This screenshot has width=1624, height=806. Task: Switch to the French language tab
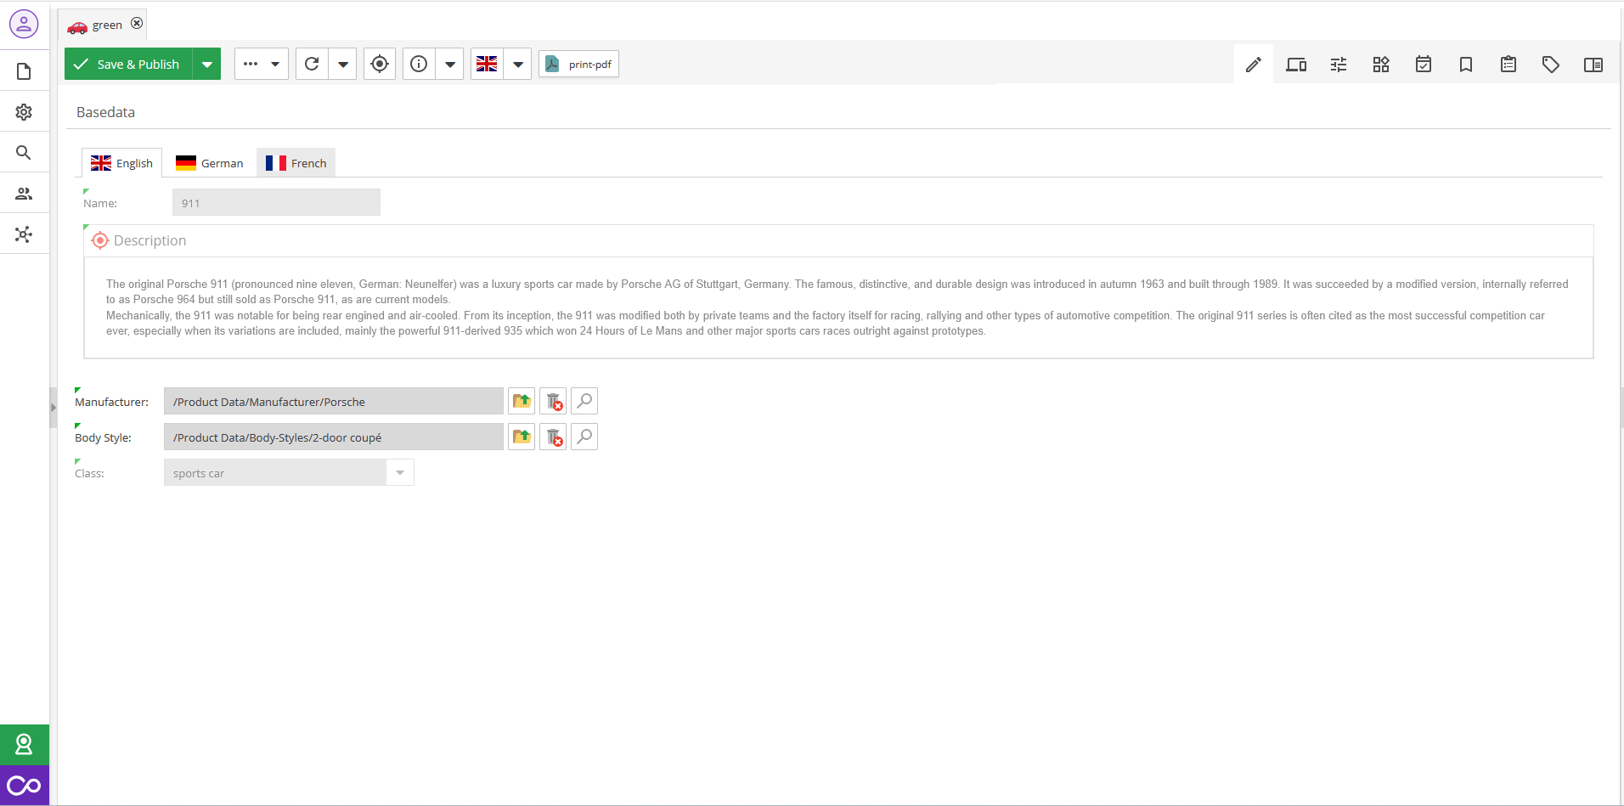tap(296, 163)
